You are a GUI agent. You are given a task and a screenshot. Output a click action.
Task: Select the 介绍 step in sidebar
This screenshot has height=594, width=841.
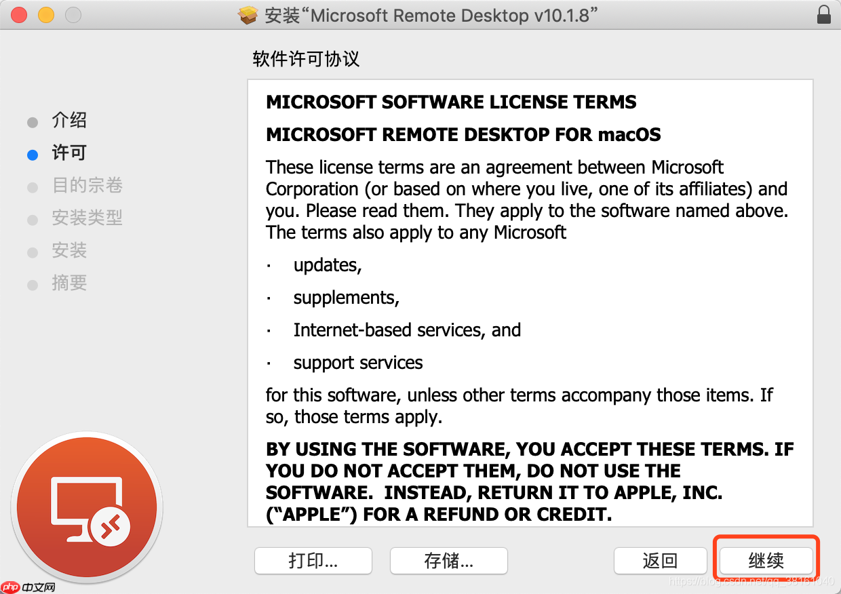point(70,121)
